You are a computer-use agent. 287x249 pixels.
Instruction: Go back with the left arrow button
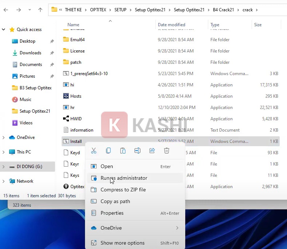coord(6,10)
